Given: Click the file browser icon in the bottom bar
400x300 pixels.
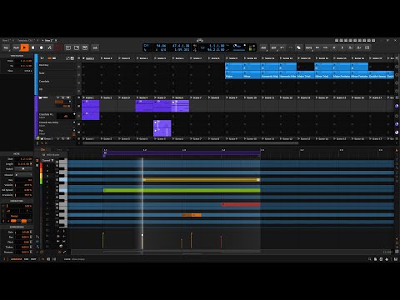Looking at the screenshot, I should 375,259.
